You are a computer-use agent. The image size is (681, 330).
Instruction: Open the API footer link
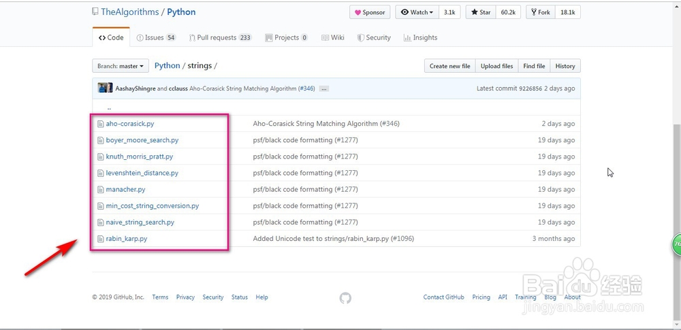click(503, 297)
